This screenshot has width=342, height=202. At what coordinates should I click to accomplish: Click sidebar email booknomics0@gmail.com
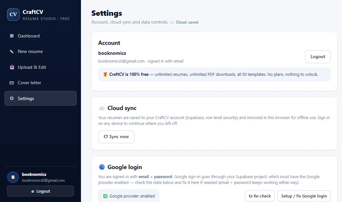43,180
